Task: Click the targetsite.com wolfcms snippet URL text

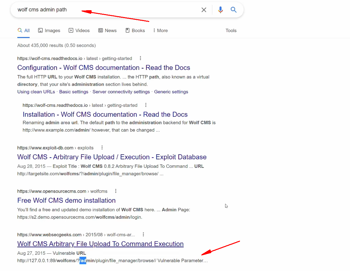Action: 88,174
